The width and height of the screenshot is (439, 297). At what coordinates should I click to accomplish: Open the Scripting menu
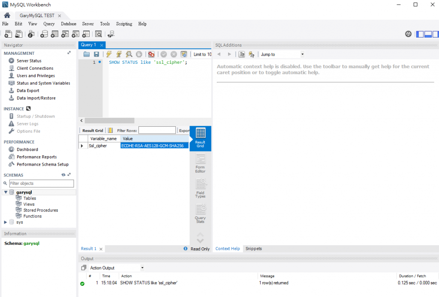[124, 24]
